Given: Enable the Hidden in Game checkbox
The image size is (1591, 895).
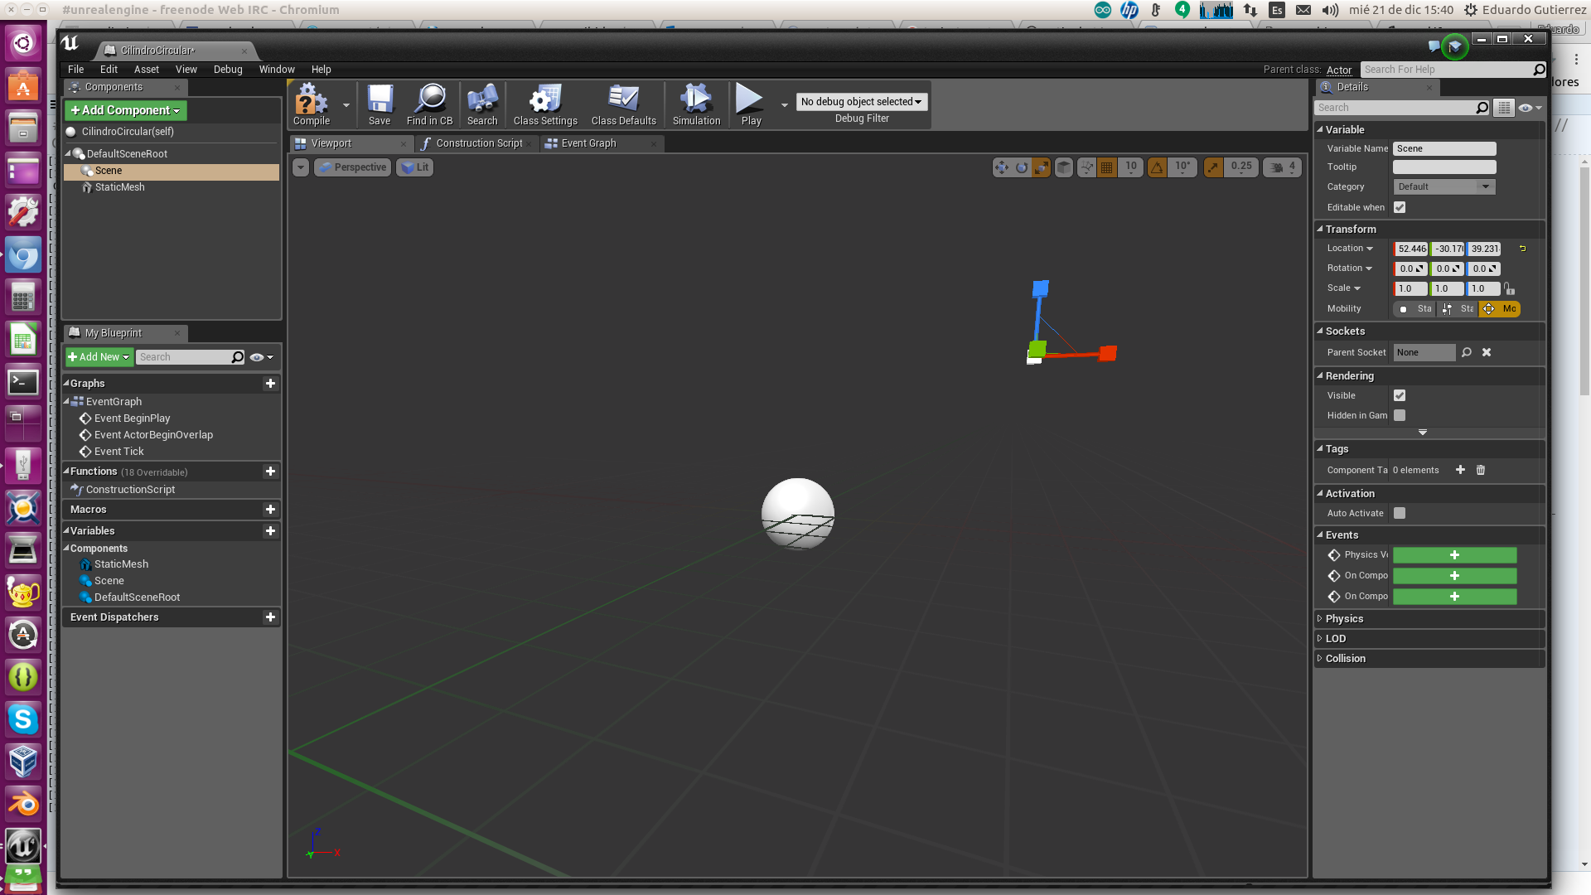Looking at the screenshot, I should tap(1400, 415).
